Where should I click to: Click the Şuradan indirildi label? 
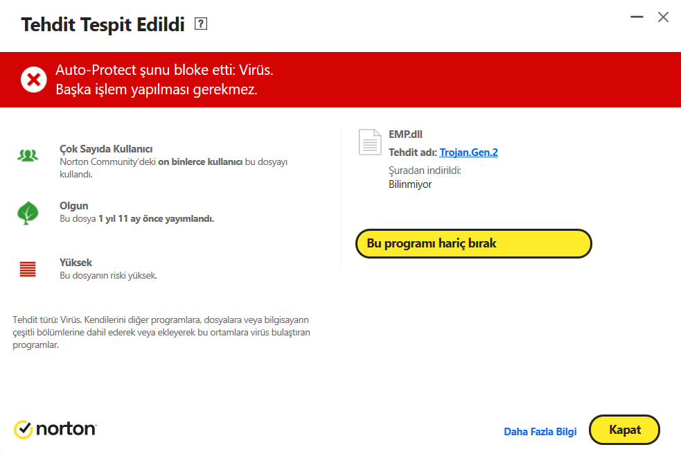[x=425, y=171]
